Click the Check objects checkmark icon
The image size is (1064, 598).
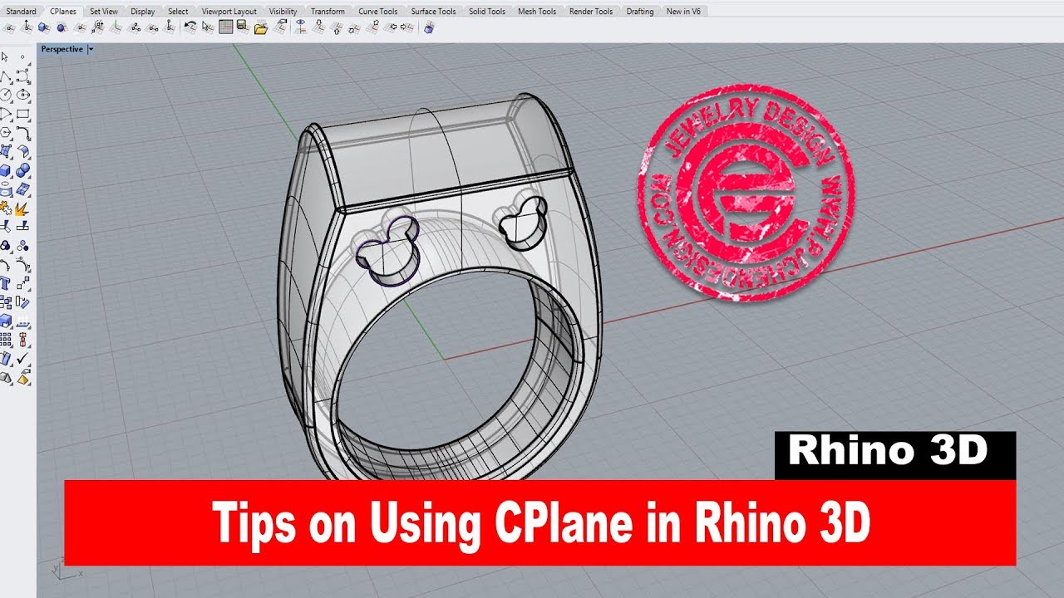tap(22, 359)
